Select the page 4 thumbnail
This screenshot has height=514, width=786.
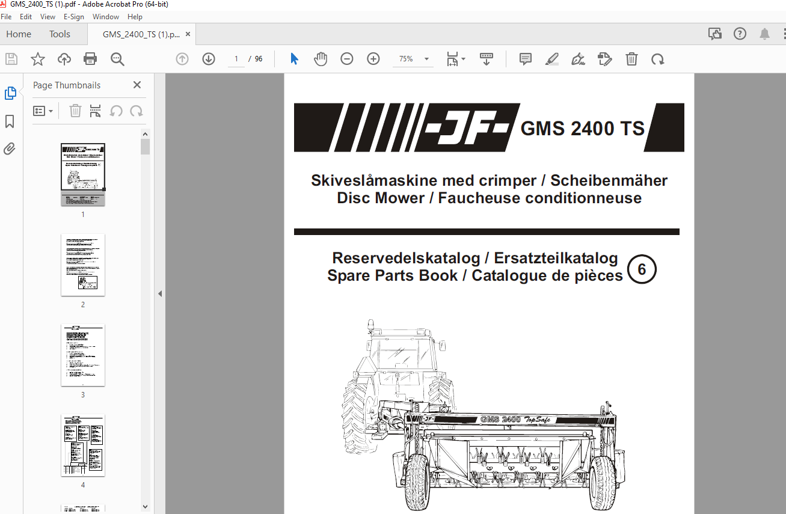coord(83,445)
